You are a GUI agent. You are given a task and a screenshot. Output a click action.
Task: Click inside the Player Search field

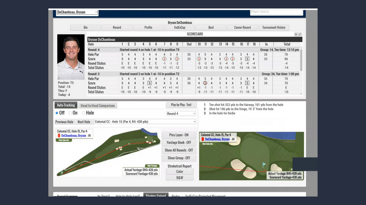point(277,12)
